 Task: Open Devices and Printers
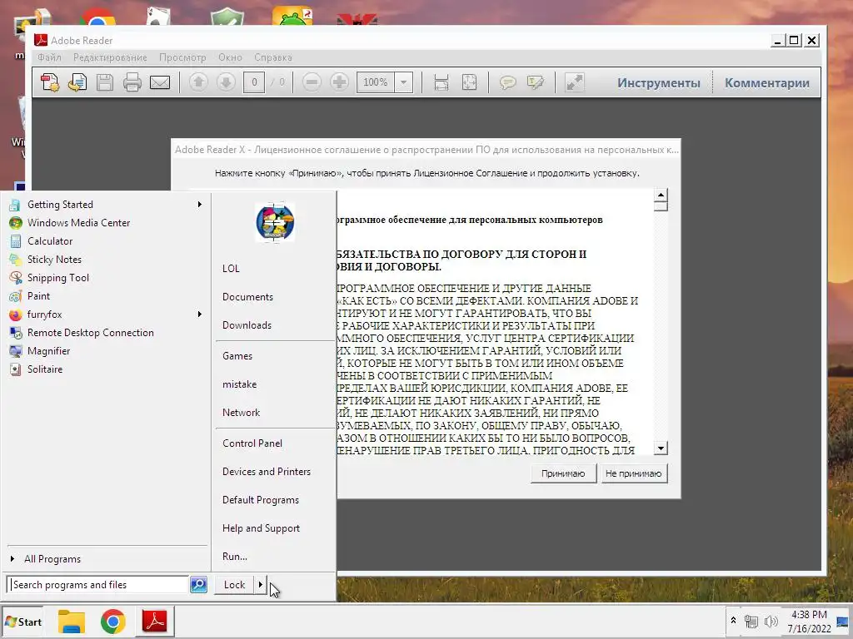pyautogui.click(x=267, y=472)
